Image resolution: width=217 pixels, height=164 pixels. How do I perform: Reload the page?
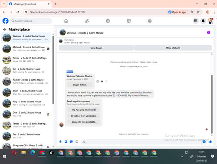coord(18,12)
